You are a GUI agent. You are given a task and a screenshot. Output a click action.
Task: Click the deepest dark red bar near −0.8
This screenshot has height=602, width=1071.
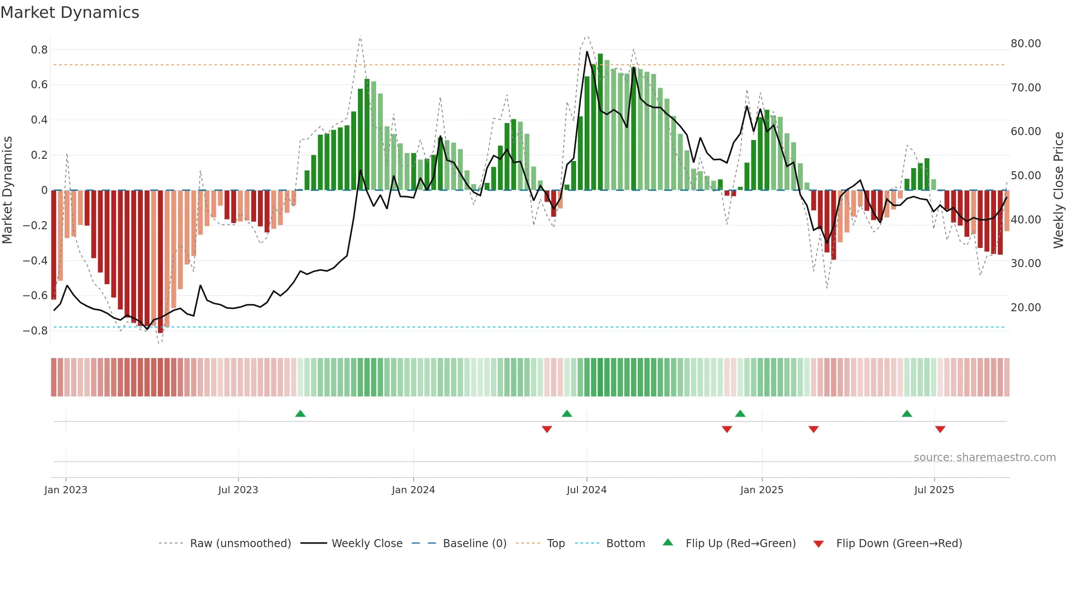pyautogui.click(x=161, y=262)
